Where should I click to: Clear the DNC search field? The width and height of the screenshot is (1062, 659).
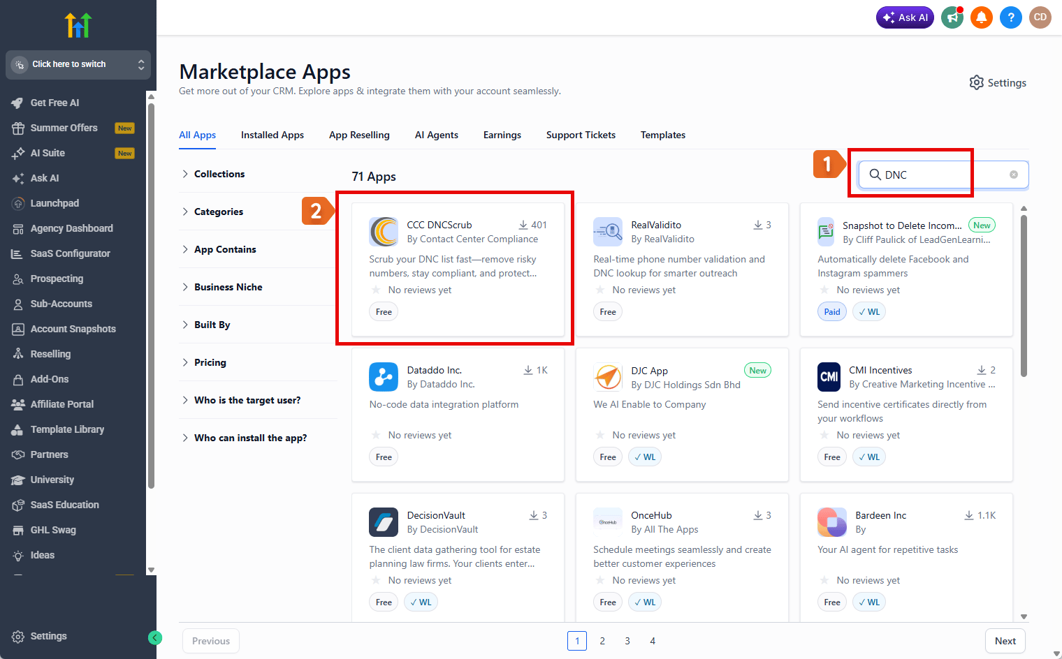(x=1014, y=175)
